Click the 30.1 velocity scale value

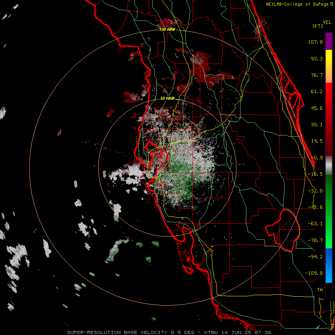pos(317,125)
